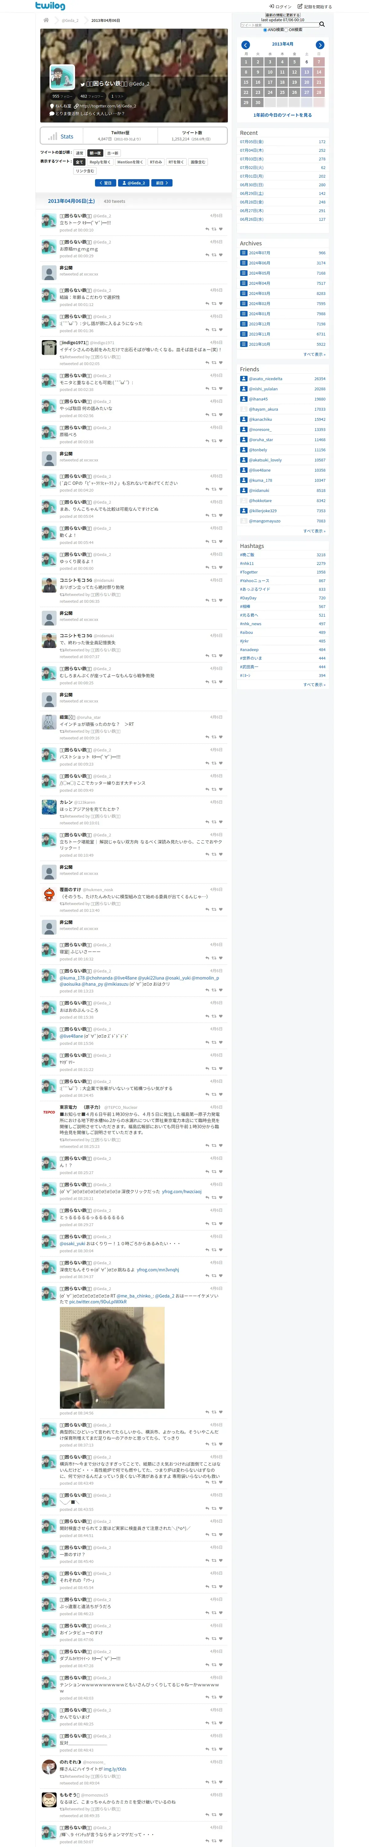The width and height of the screenshot is (369, 1847).
Task: Select calendar day 13
Action: pyautogui.click(x=307, y=72)
